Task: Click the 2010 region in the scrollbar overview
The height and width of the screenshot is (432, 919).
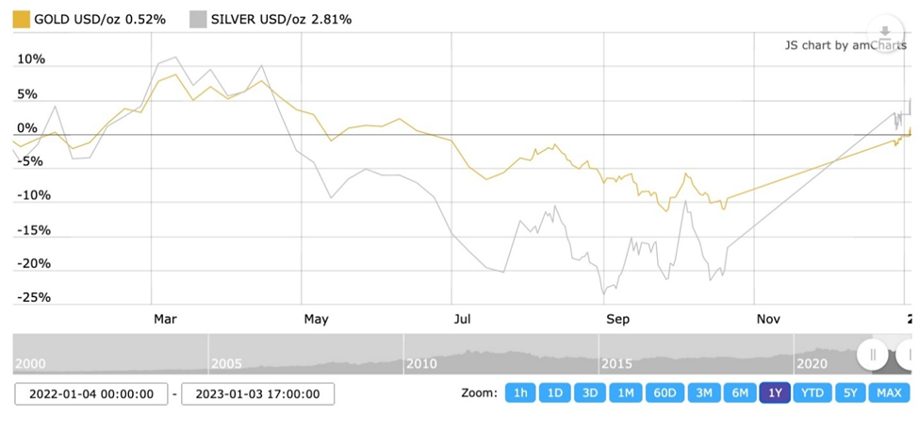Action: (421, 363)
